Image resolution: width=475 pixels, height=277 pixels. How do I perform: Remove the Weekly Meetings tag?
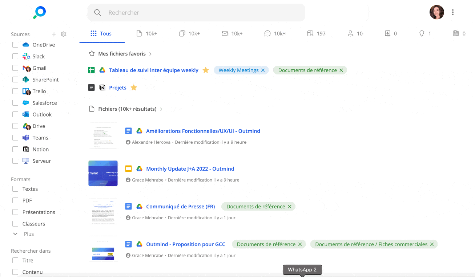pos(263,70)
